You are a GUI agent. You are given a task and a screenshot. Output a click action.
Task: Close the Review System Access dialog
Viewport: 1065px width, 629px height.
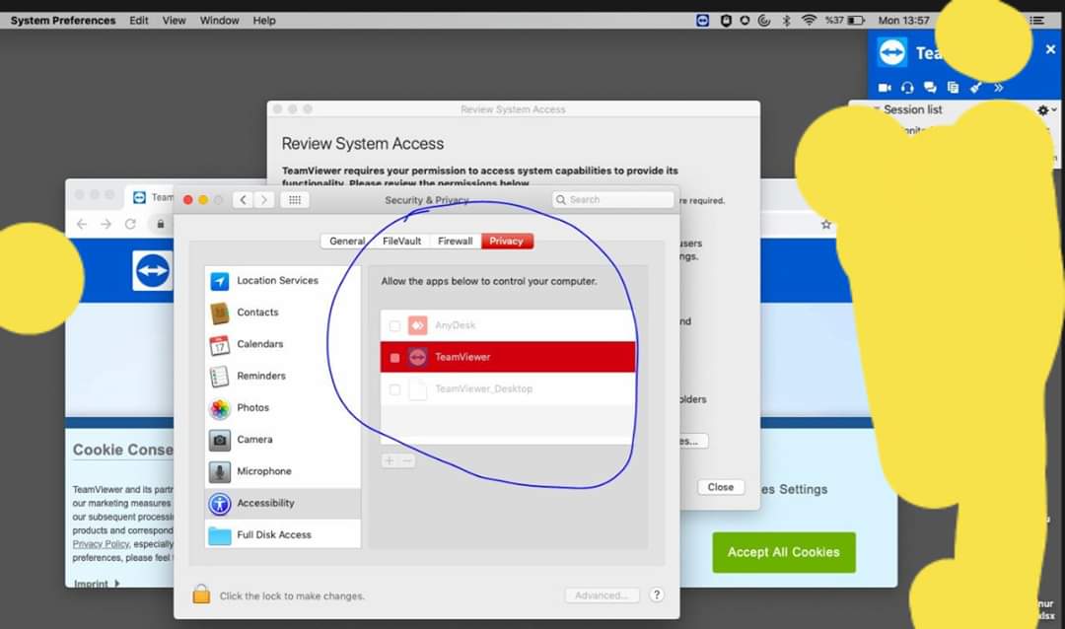(721, 487)
